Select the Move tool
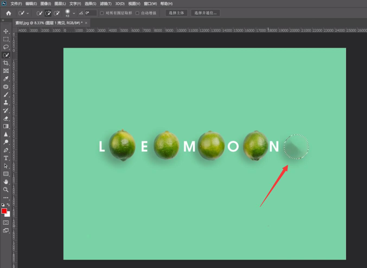The height and width of the screenshot is (268, 367). coord(6,31)
